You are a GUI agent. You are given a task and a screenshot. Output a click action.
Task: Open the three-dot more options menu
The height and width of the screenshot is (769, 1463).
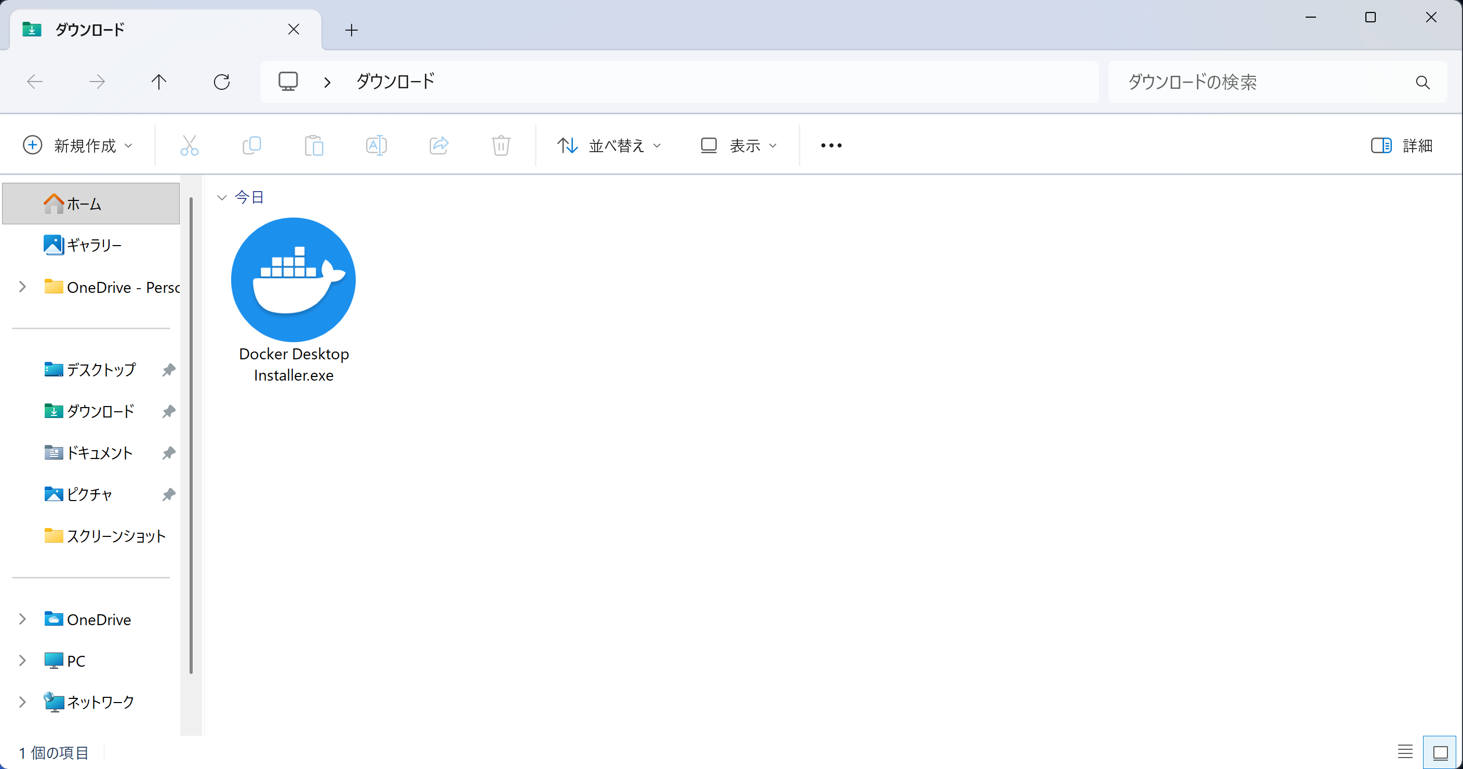[831, 145]
